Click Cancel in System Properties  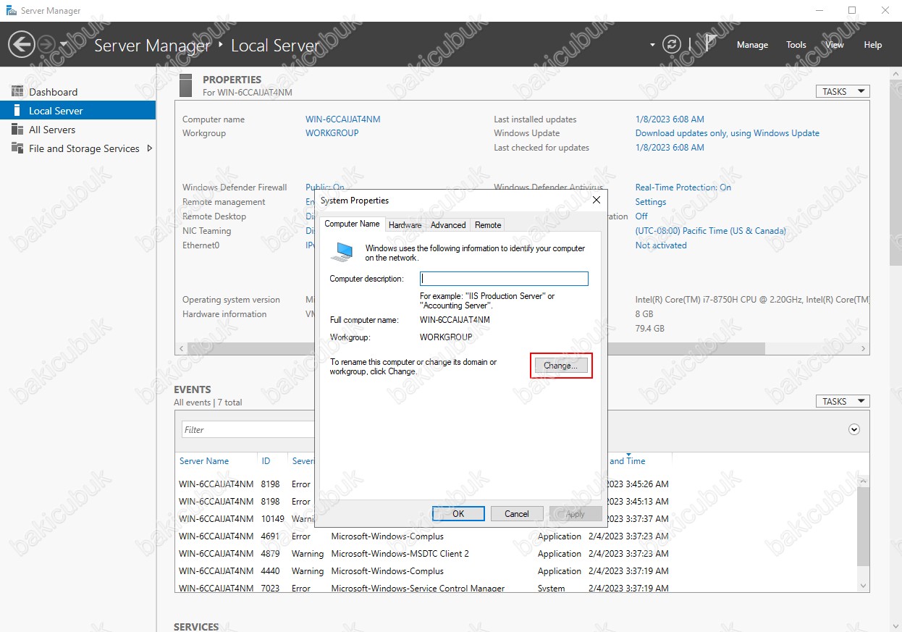coord(517,514)
